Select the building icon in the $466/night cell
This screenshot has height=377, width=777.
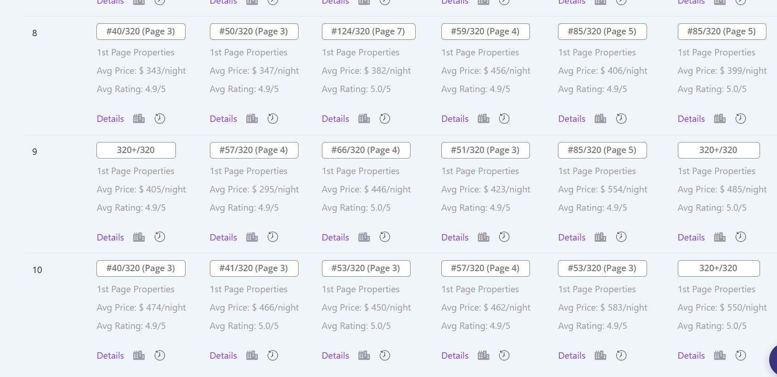(252, 355)
